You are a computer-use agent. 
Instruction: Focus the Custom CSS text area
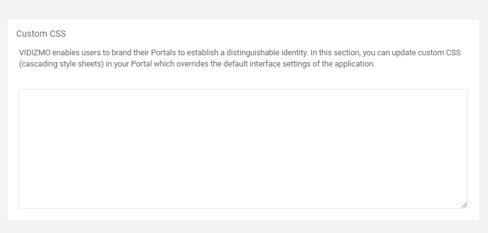[243, 149]
